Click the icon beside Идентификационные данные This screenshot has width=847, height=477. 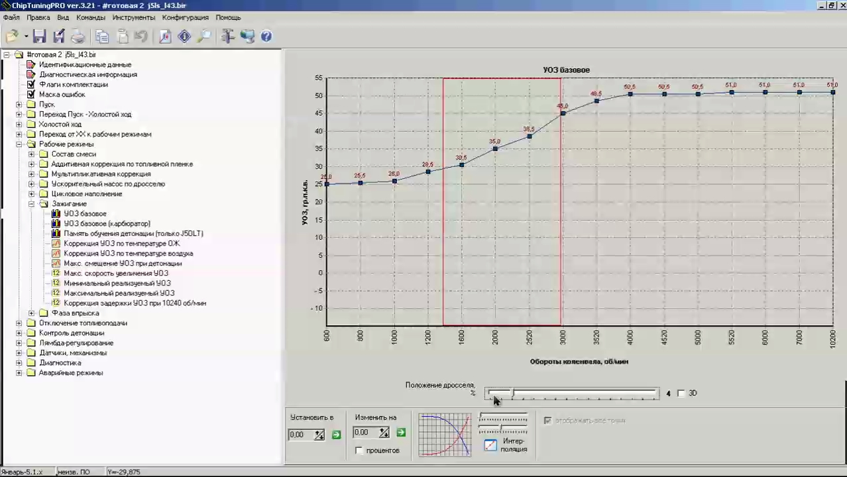pyautogui.click(x=31, y=64)
